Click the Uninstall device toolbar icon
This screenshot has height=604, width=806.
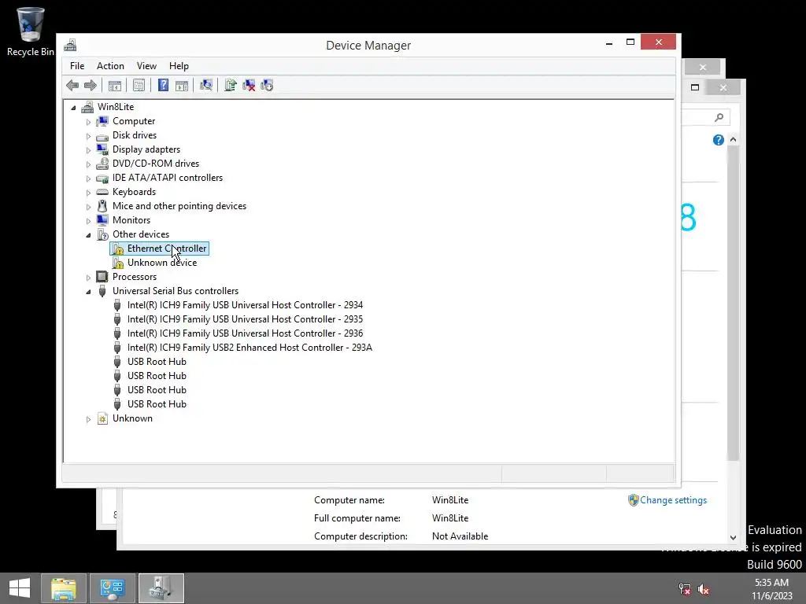coord(249,85)
